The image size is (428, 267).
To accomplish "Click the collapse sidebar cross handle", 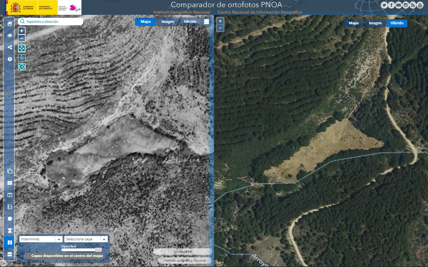I will [x=8, y=95].
